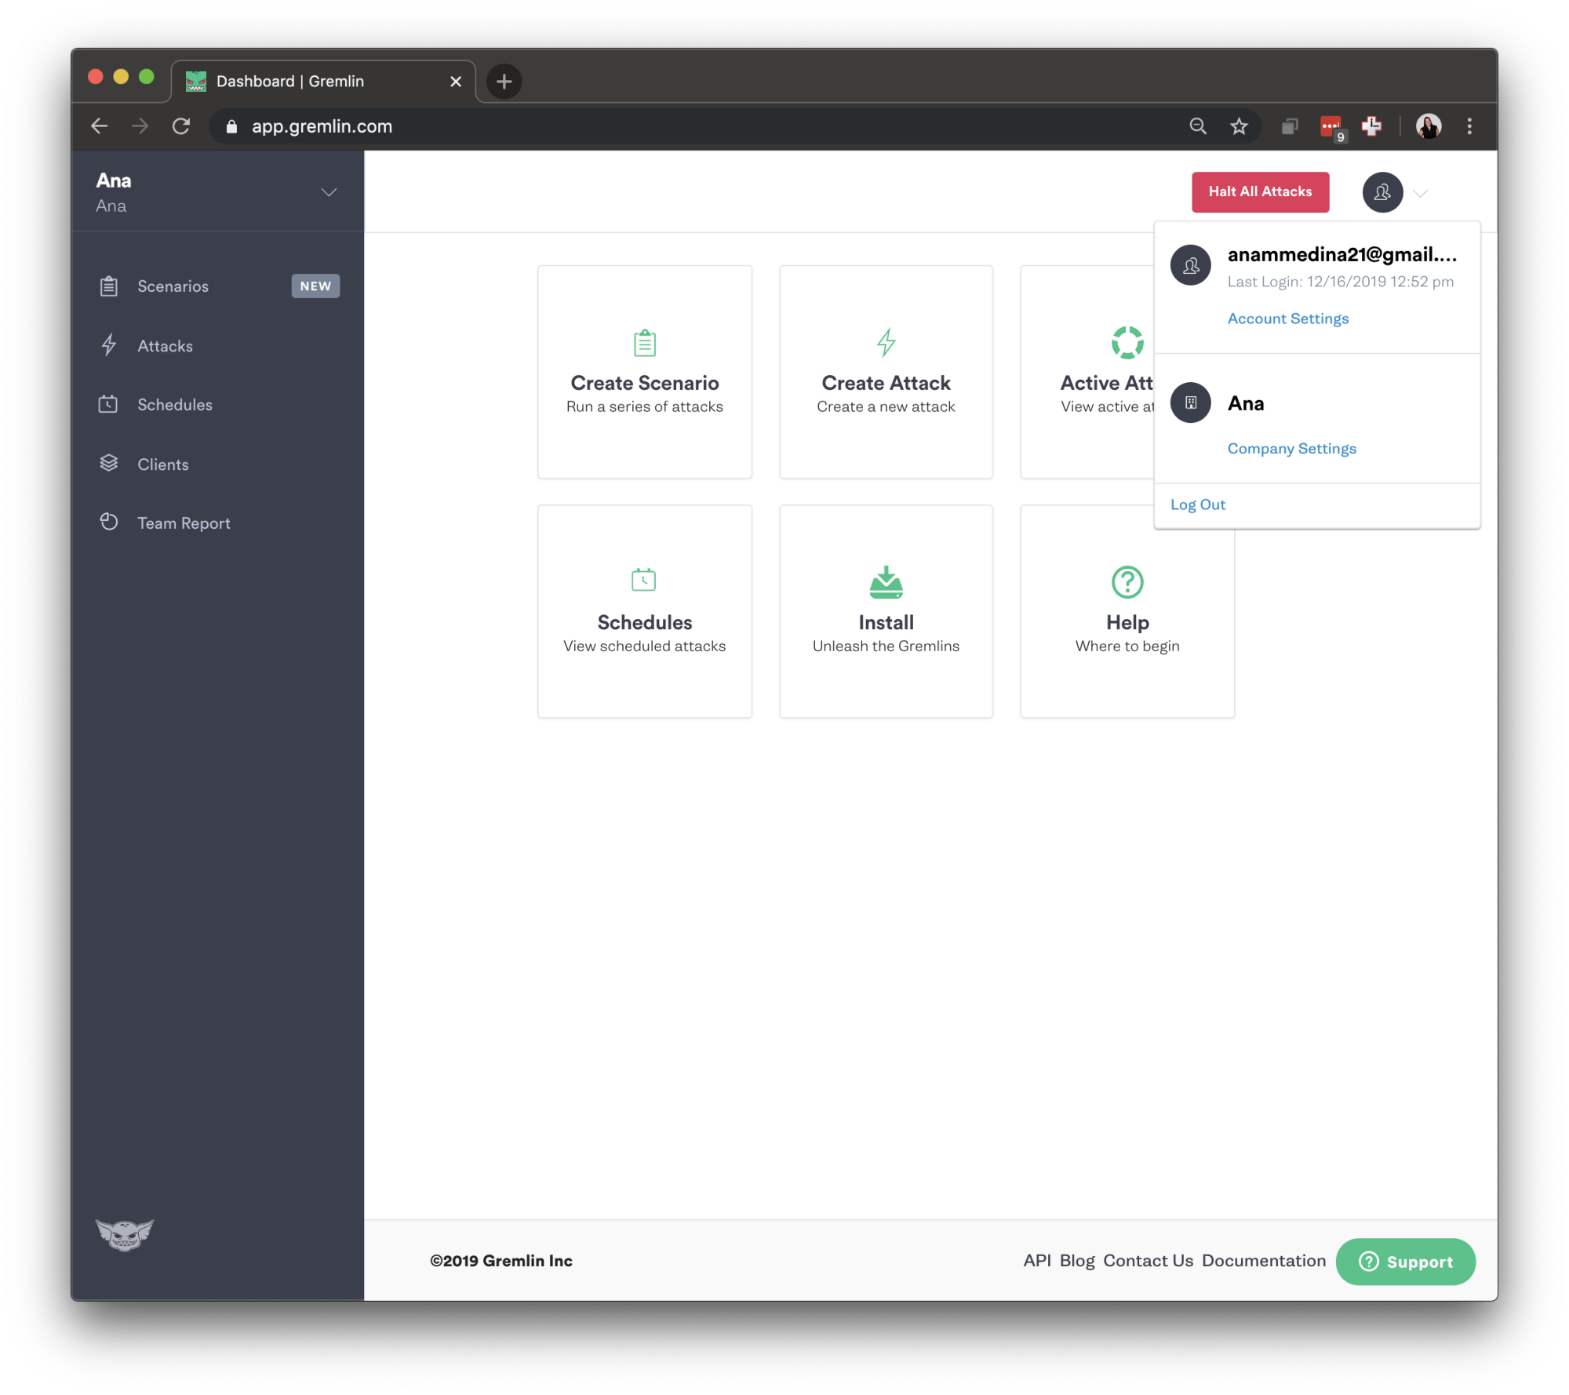Screen dimensions: 1569x1395
Task: Click the Scenarios clipboard icon in sidebar
Action: (x=109, y=286)
